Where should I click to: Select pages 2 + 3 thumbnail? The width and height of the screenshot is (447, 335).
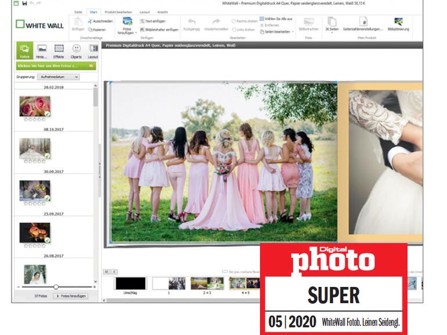[x=207, y=283]
